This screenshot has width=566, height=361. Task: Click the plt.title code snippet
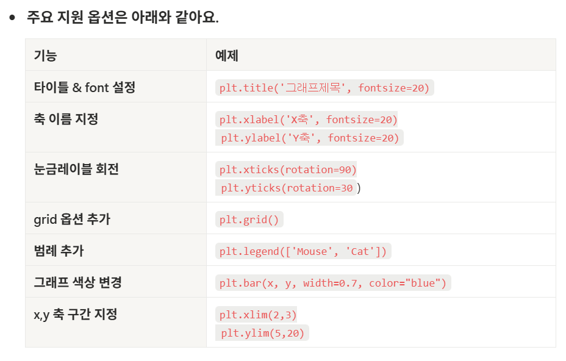[x=323, y=87]
